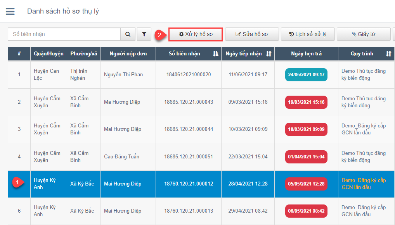Select row with receipt 18760.120.21.000013

pos(189,211)
